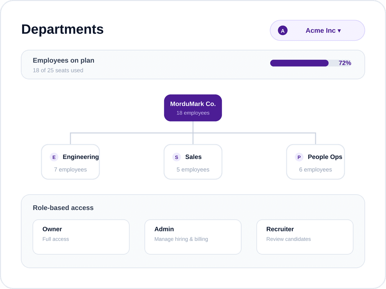Viewport: 386px width, 289px height.
Task: Select the Recruiter role card
Action: click(x=305, y=237)
